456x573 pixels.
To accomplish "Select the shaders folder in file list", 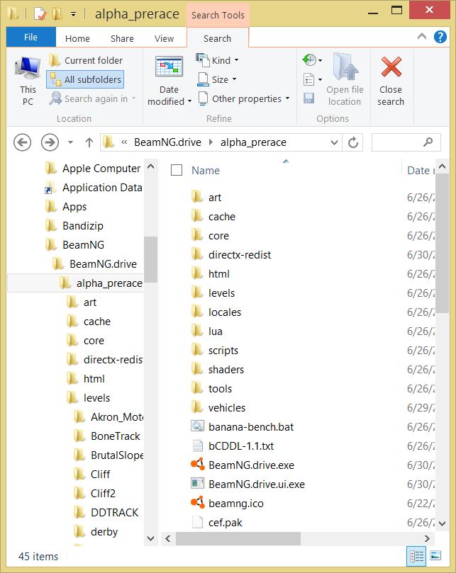I will pyautogui.click(x=226, y=370).
